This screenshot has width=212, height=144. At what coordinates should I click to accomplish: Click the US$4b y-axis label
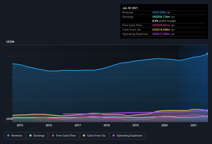click(x=10, y=42)
